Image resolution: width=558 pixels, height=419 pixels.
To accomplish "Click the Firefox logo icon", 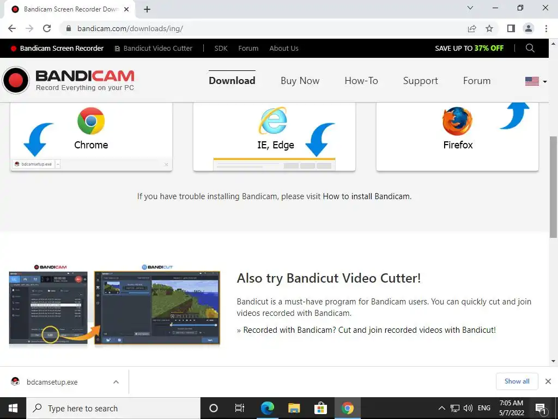I will (457, 121).
